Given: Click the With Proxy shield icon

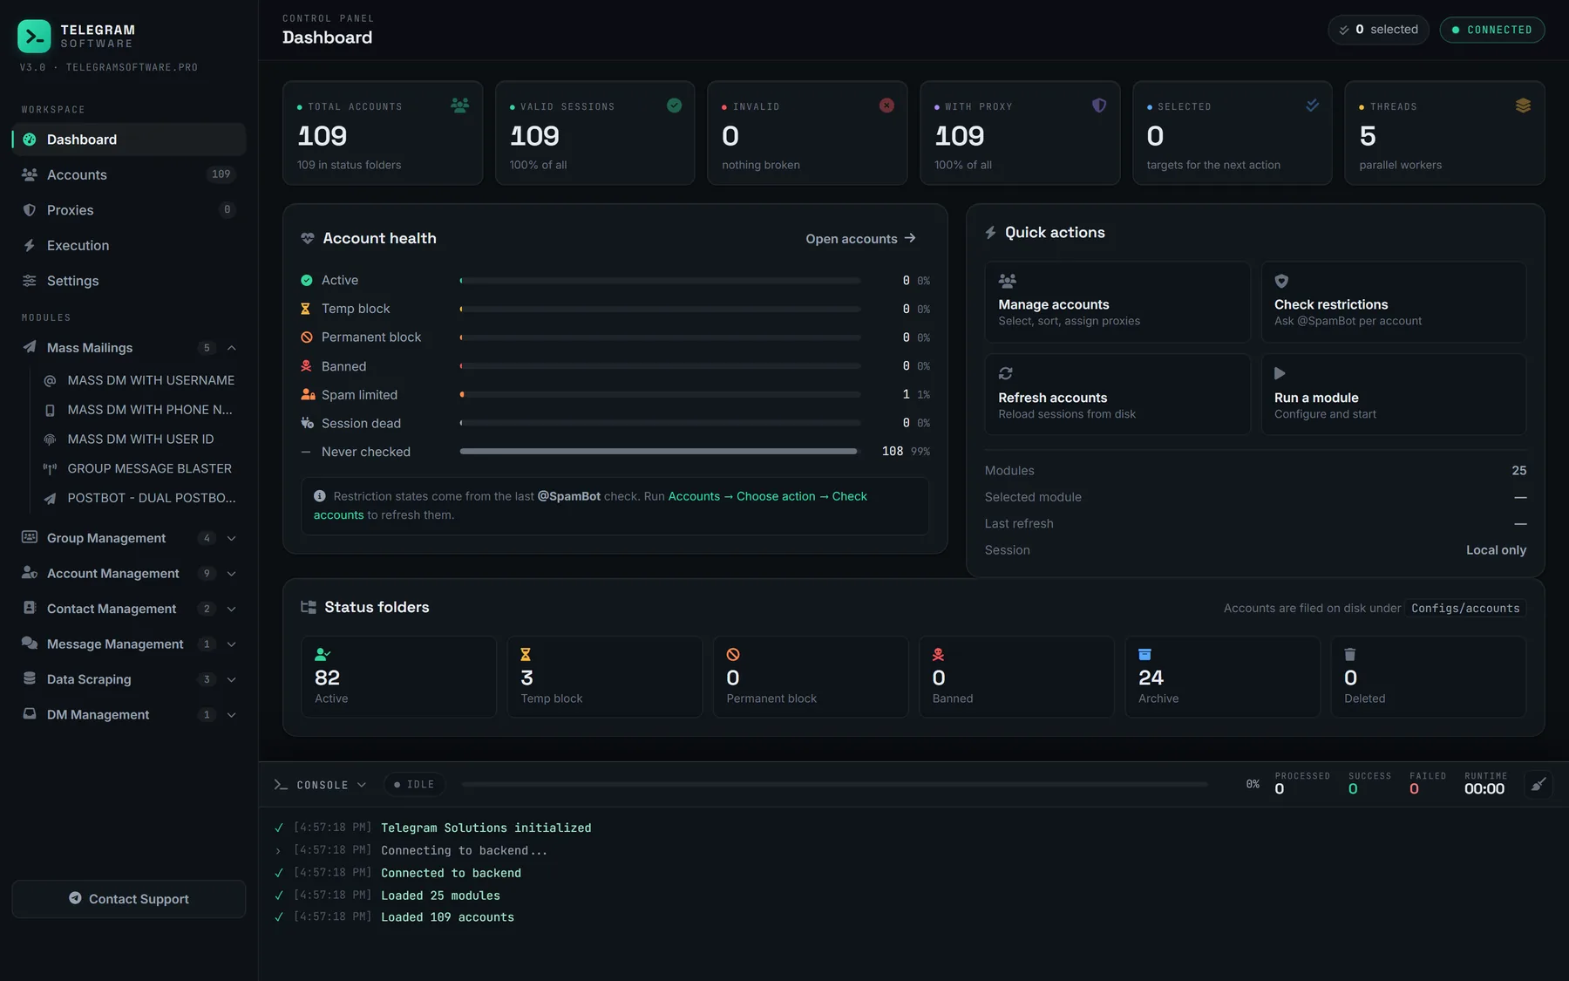Looking at the screenshot, I should tap(1099, 106).
